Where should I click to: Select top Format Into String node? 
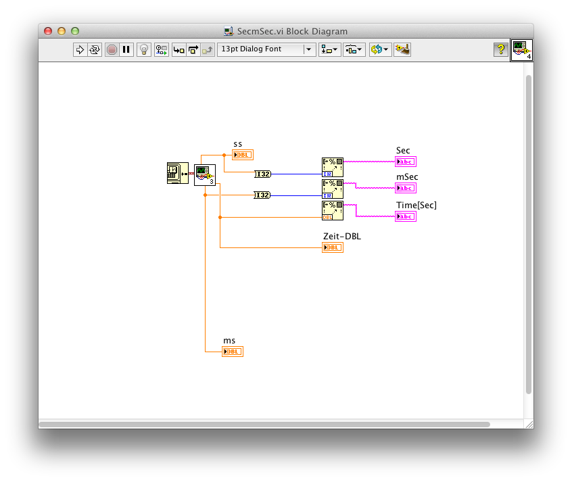coord(333,167)
